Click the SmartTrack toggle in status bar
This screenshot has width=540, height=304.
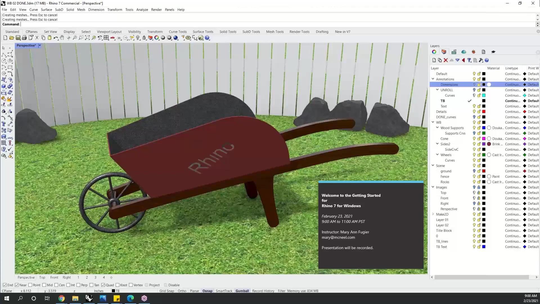(x=224, y=291)
